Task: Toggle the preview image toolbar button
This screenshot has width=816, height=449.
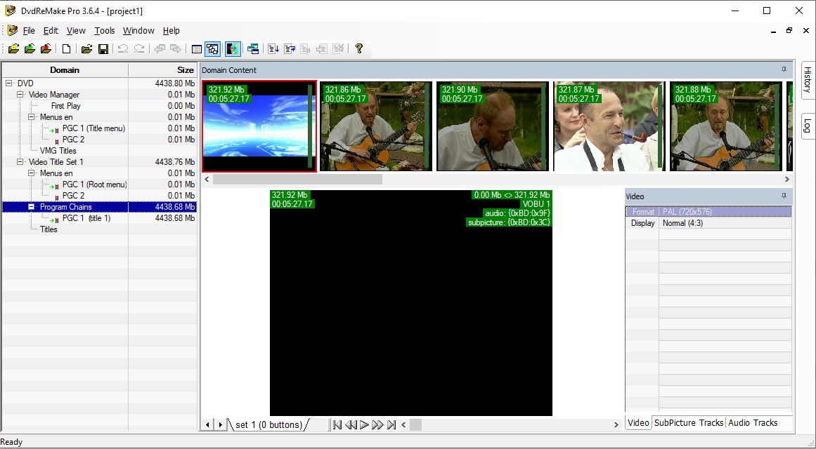Action: 233,49
